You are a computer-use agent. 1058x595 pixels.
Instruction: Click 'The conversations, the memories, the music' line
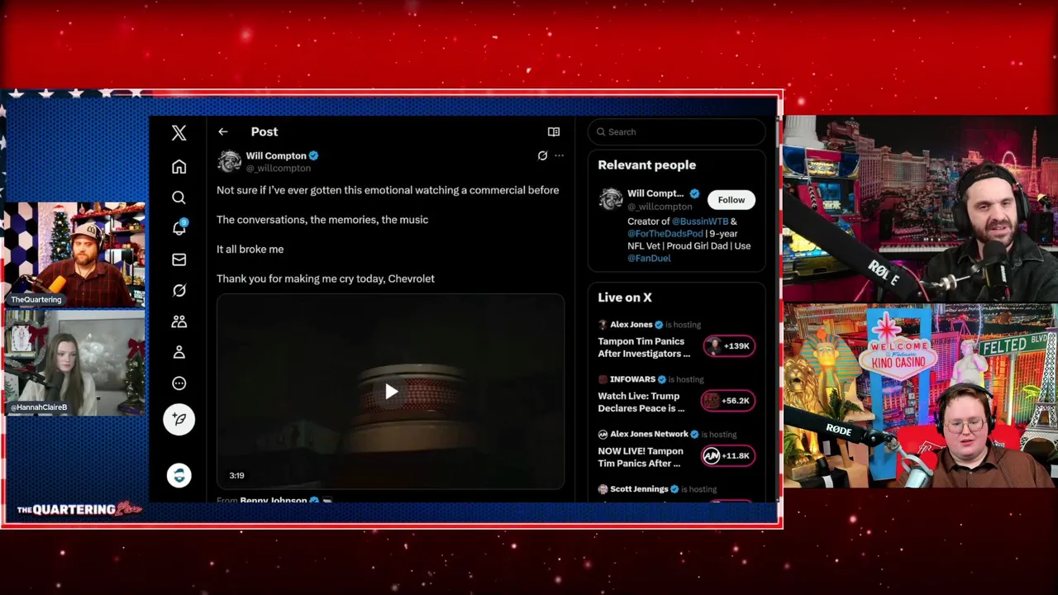pyautogui.click(x=322, y=220)
